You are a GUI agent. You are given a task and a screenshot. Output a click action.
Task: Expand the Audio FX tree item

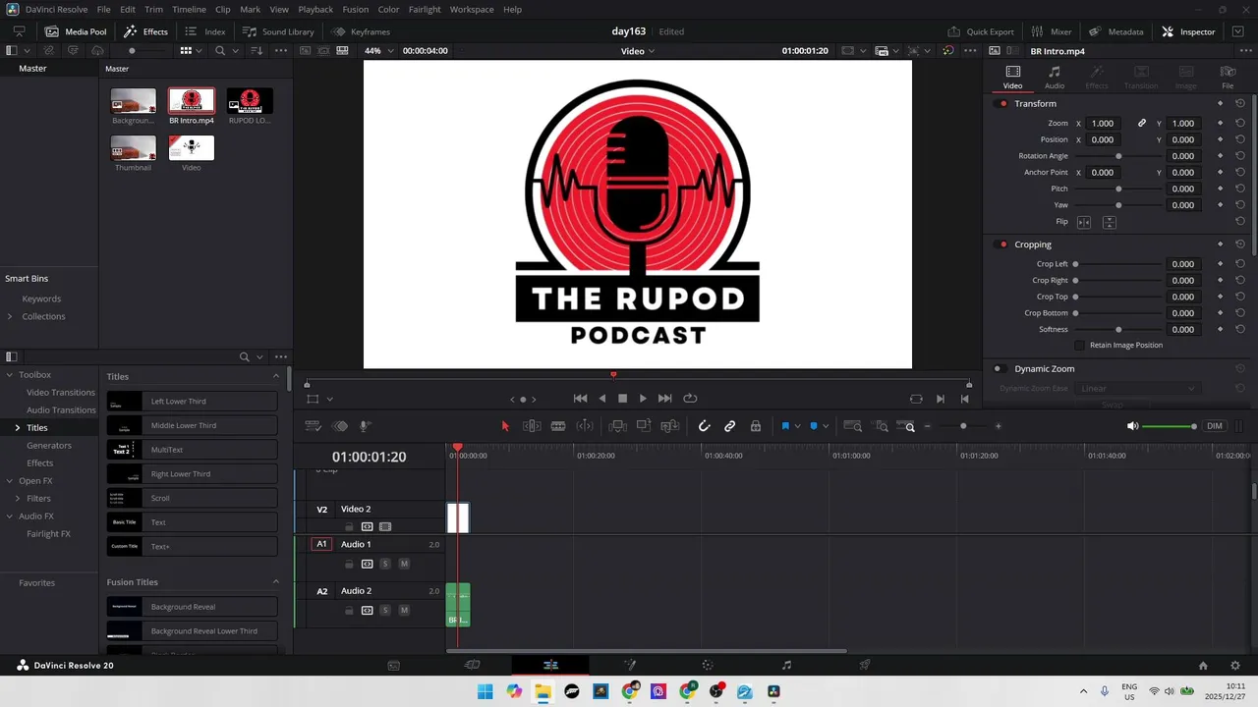(x=9, y=517)
